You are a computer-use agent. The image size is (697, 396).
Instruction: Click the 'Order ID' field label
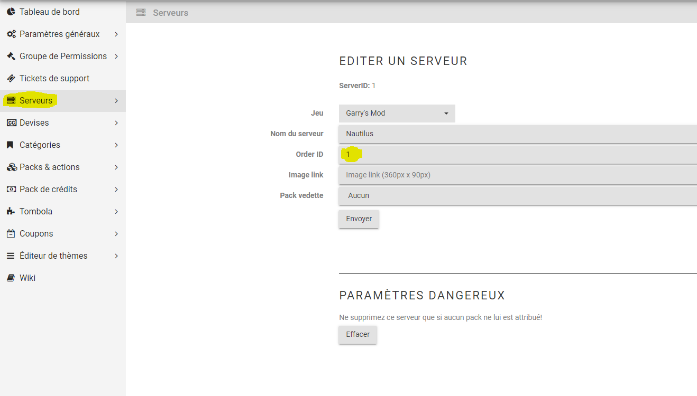pos(309,154)
